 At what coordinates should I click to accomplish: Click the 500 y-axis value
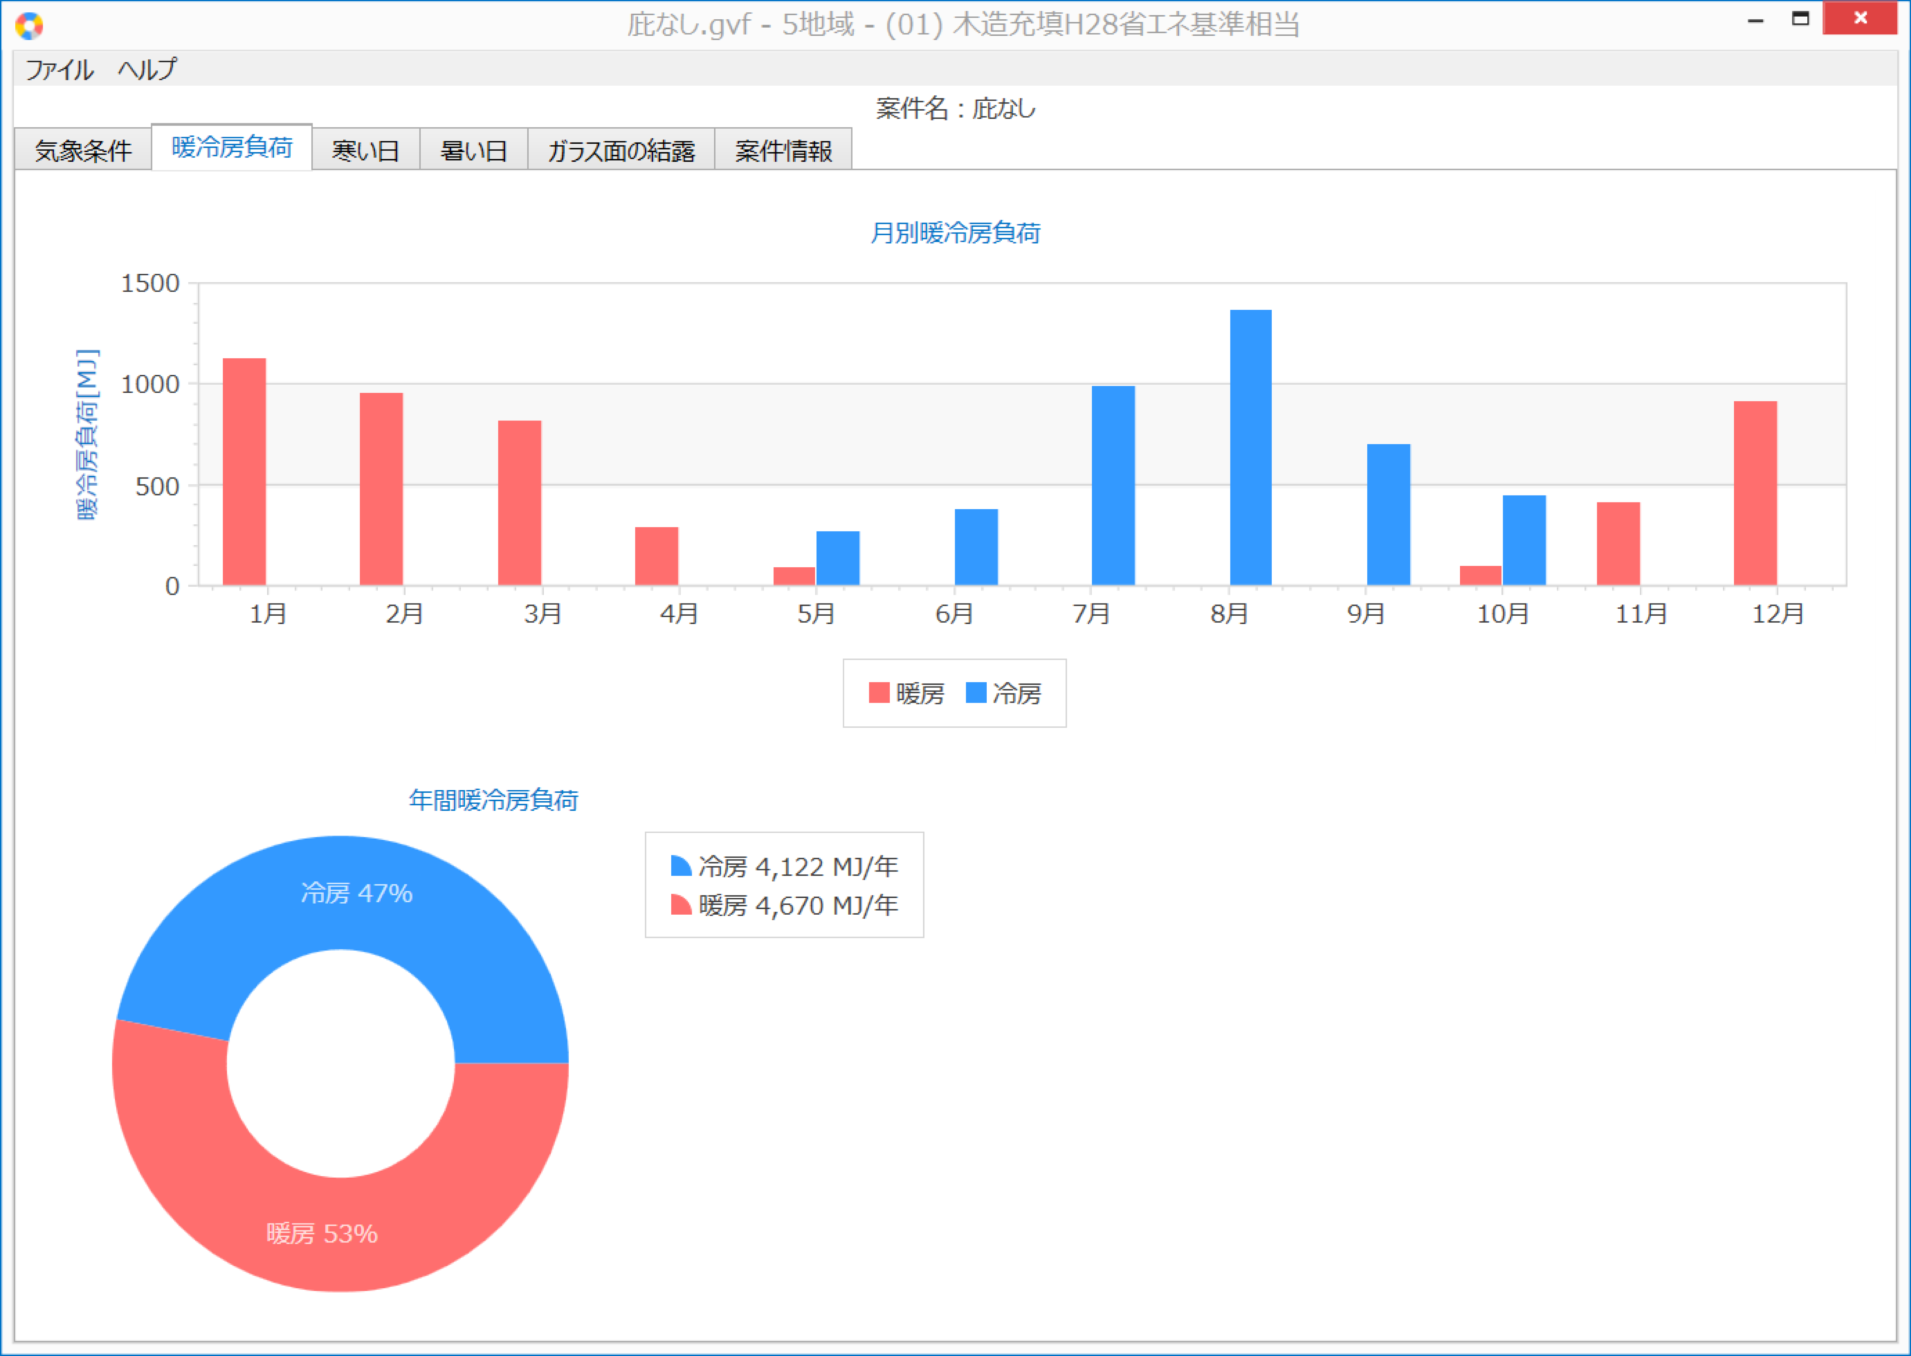pos(158,486)
